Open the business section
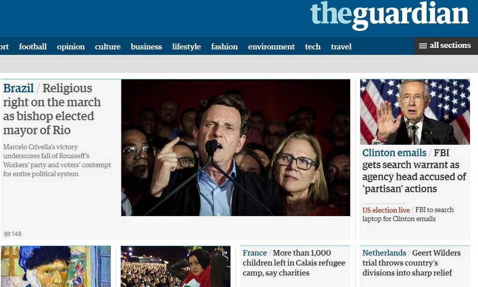Image resolution: width=478 pixels, height=287 pixels. pyautogui.click(x=146, y=47)
